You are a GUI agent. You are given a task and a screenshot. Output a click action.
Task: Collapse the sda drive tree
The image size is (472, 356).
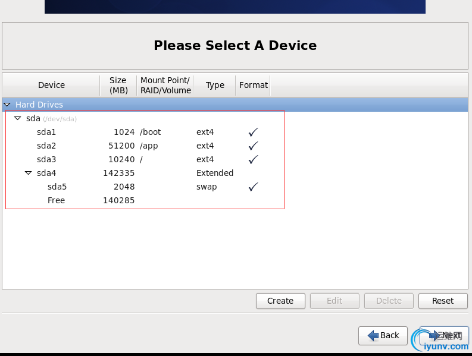[18, 118]
